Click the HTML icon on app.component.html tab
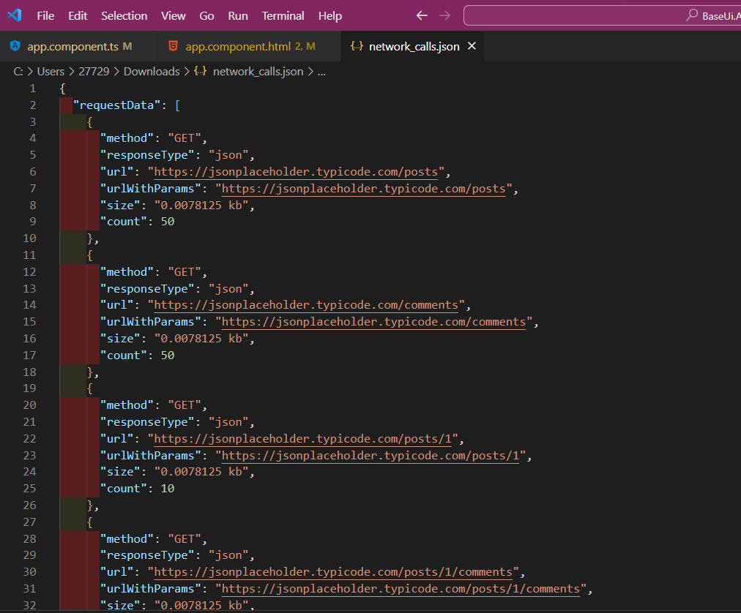741x613 pixels. click(173, 45)
